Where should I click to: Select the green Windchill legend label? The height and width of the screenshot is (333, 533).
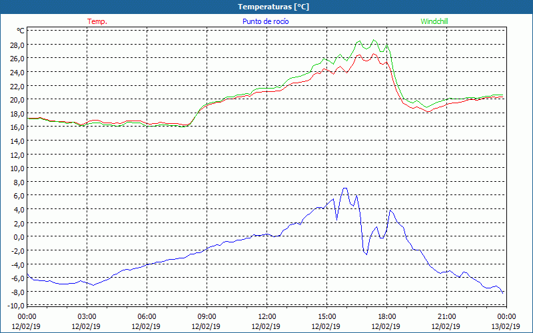(434, 21)
